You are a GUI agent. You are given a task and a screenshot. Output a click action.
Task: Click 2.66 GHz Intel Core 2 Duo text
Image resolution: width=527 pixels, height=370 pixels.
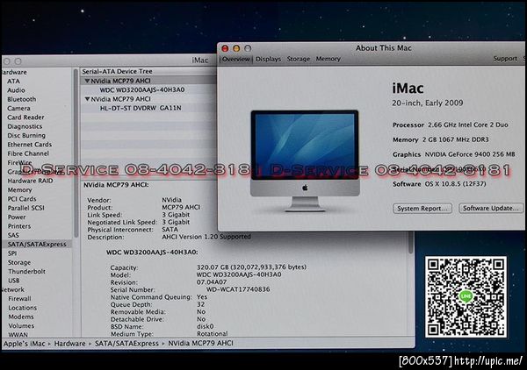pos(468,125)
